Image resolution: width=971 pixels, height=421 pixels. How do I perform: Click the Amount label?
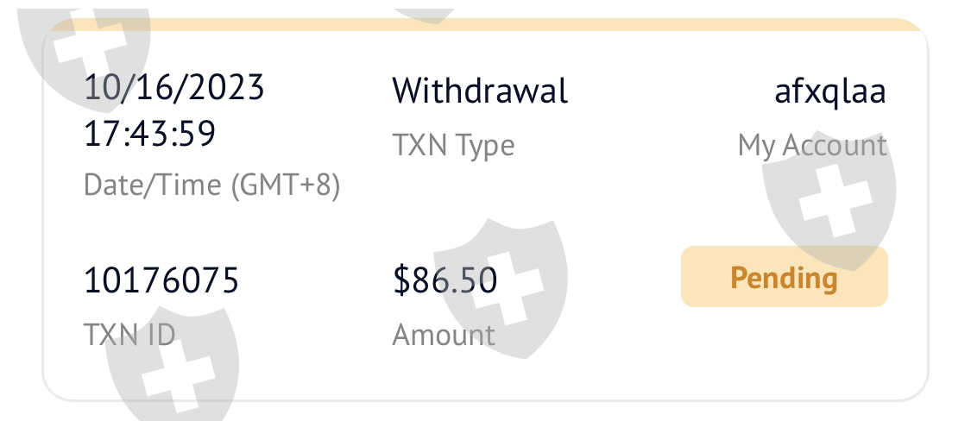tap(444, 334)
